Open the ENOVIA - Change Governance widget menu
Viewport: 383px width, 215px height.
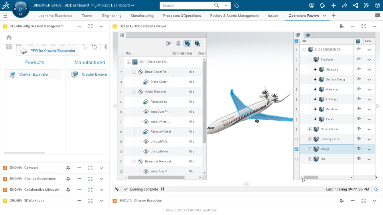101,179
